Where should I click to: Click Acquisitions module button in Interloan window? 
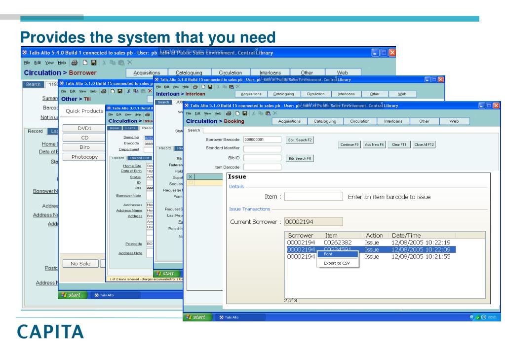251,94
